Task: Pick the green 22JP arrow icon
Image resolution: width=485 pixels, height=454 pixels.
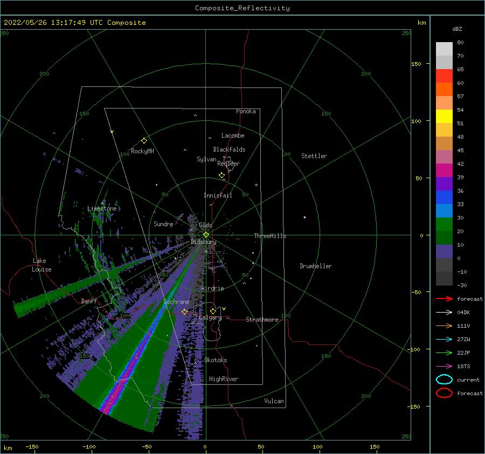Action: click(x=444, y=353)
